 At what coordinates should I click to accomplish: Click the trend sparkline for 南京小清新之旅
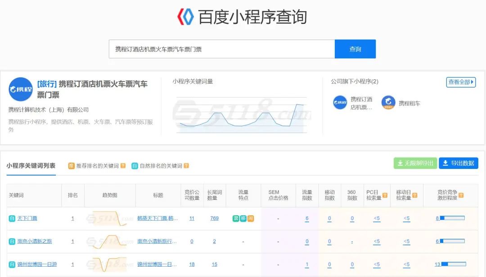click(x=110, y=241)
